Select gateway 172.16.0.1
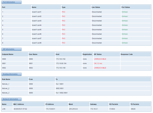Viewport: 153px width, 113px height. (x=94, y=109)
